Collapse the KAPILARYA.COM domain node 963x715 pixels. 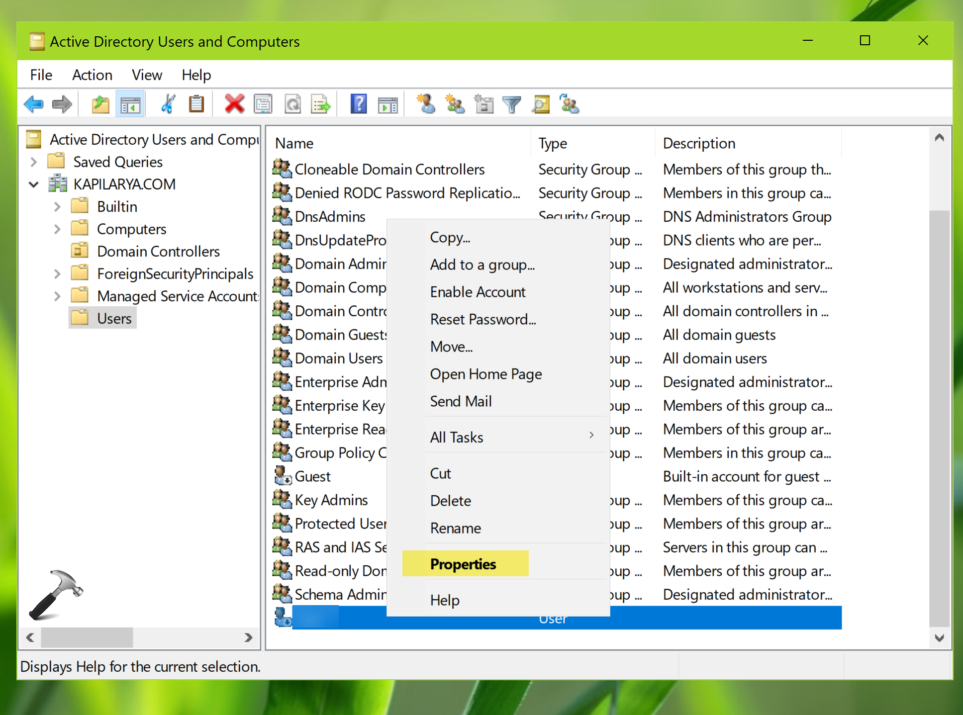[x=33, y=184]
